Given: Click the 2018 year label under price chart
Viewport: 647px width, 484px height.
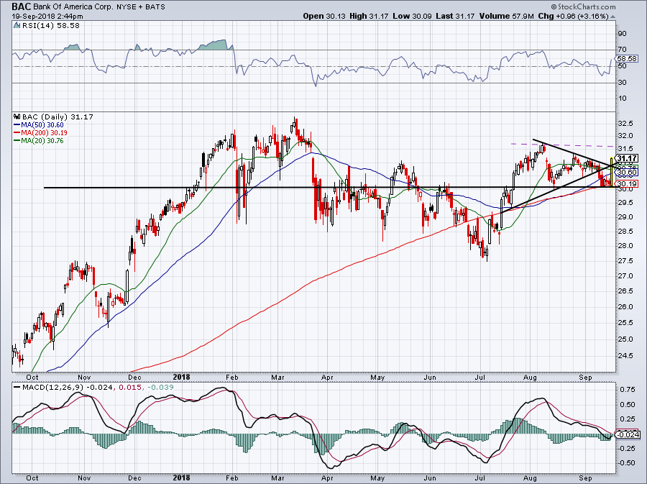Looking at the screenshot, I should [182, 377].
